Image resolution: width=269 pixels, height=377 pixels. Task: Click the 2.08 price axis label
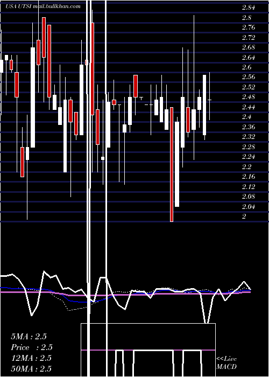249,197
